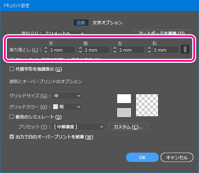Switch to the 全般 tab
The height and width of the screenshot is (173, 199).
pos(81,22)
